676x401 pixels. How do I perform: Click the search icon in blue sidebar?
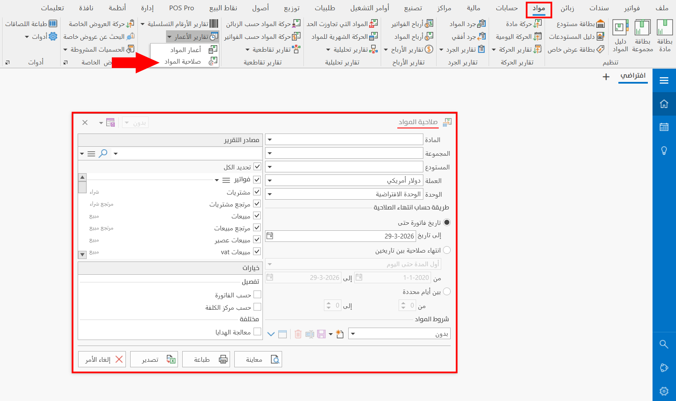(664, 344)
